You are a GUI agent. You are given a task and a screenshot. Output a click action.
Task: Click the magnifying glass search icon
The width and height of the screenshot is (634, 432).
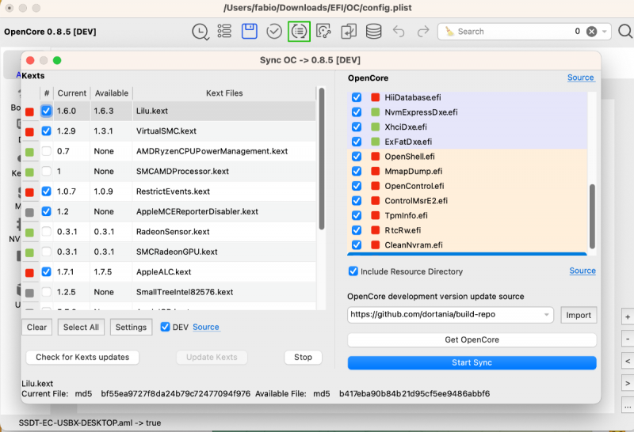[624, 32]
